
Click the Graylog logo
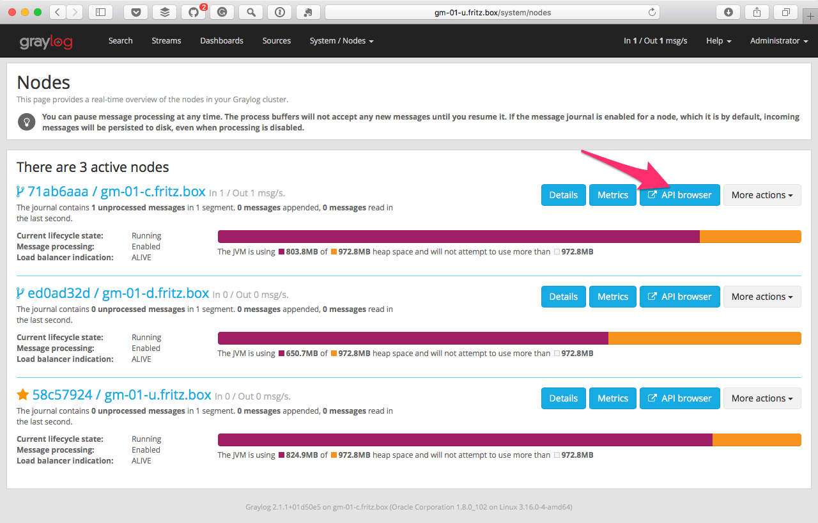[x=46, y=42]
